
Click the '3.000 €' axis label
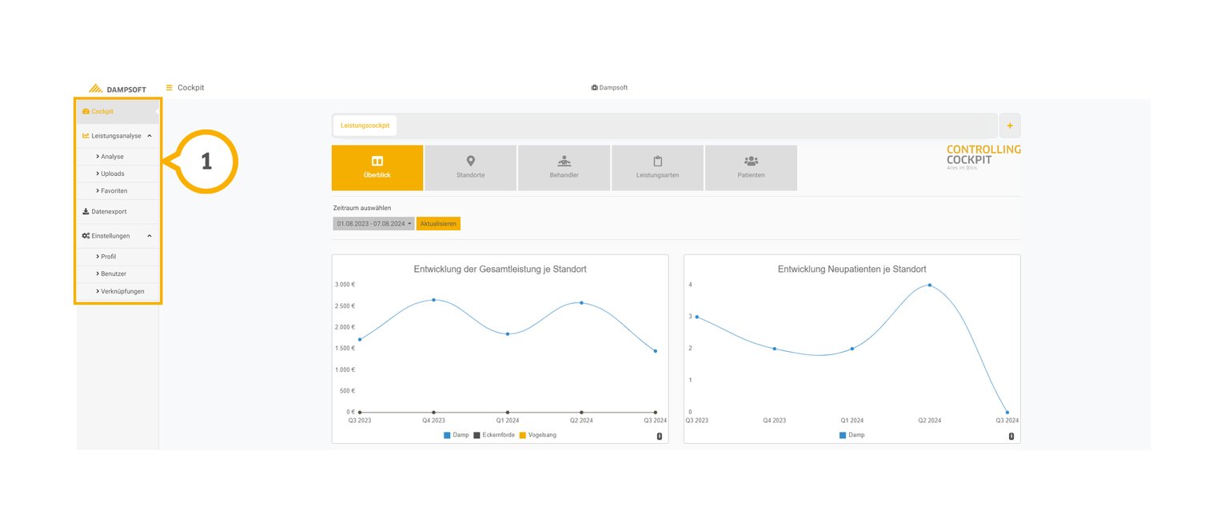point(345,285)
